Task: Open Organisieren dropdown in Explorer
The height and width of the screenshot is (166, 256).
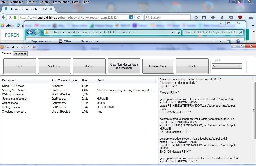Action: coord(41,41)
